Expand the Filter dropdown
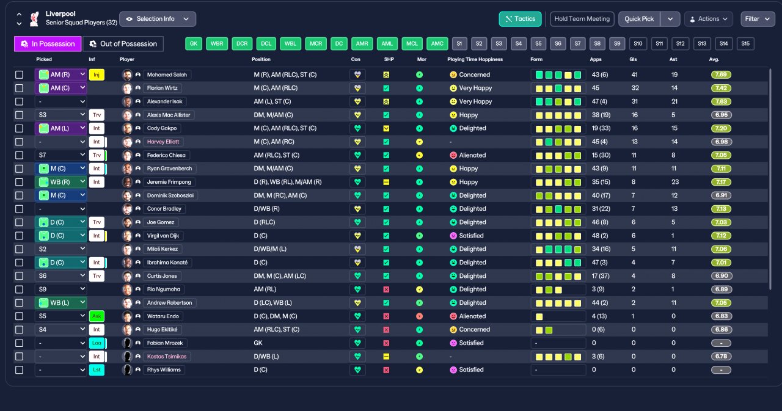Image resolution: width=782 pixels, height=411 pixels. point(758,19)
